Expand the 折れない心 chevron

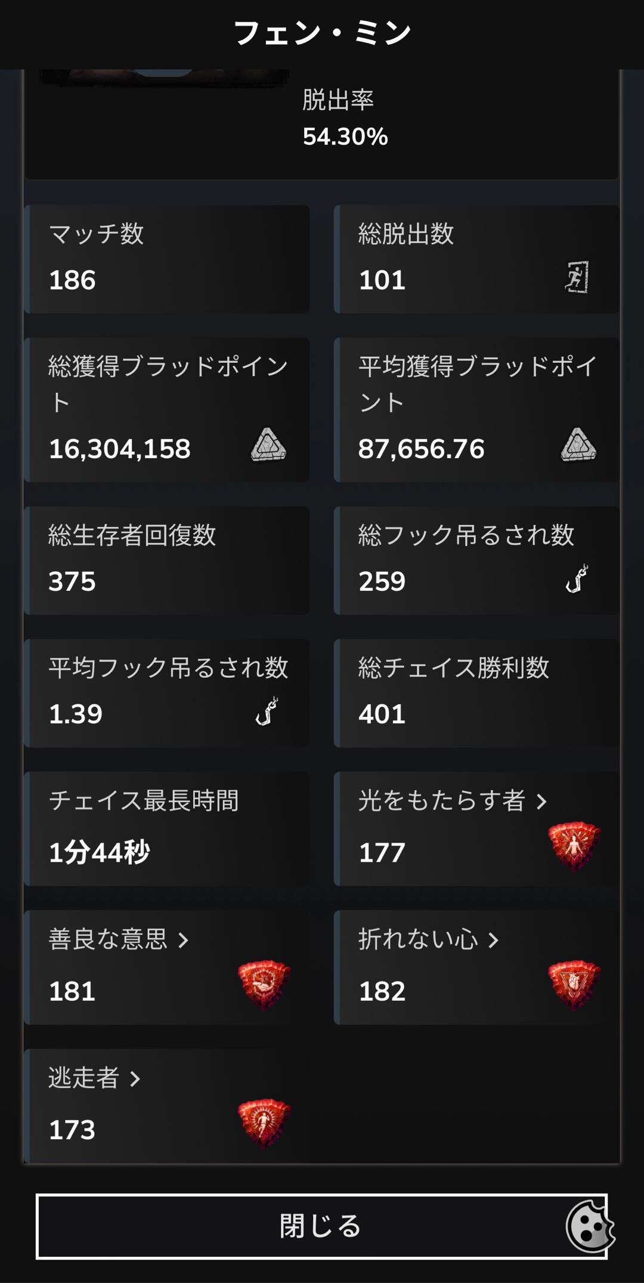(x=493, y=940)
